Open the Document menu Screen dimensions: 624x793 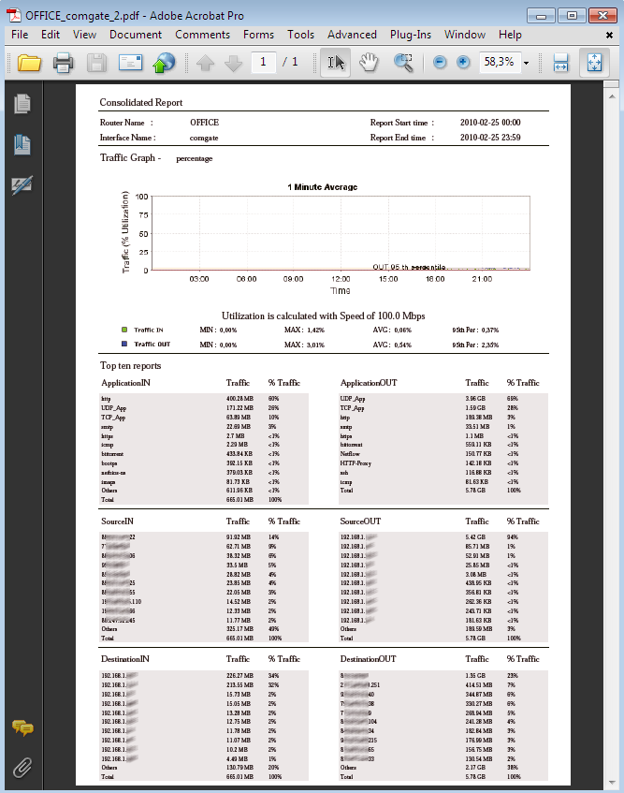[x=136, y=35]
